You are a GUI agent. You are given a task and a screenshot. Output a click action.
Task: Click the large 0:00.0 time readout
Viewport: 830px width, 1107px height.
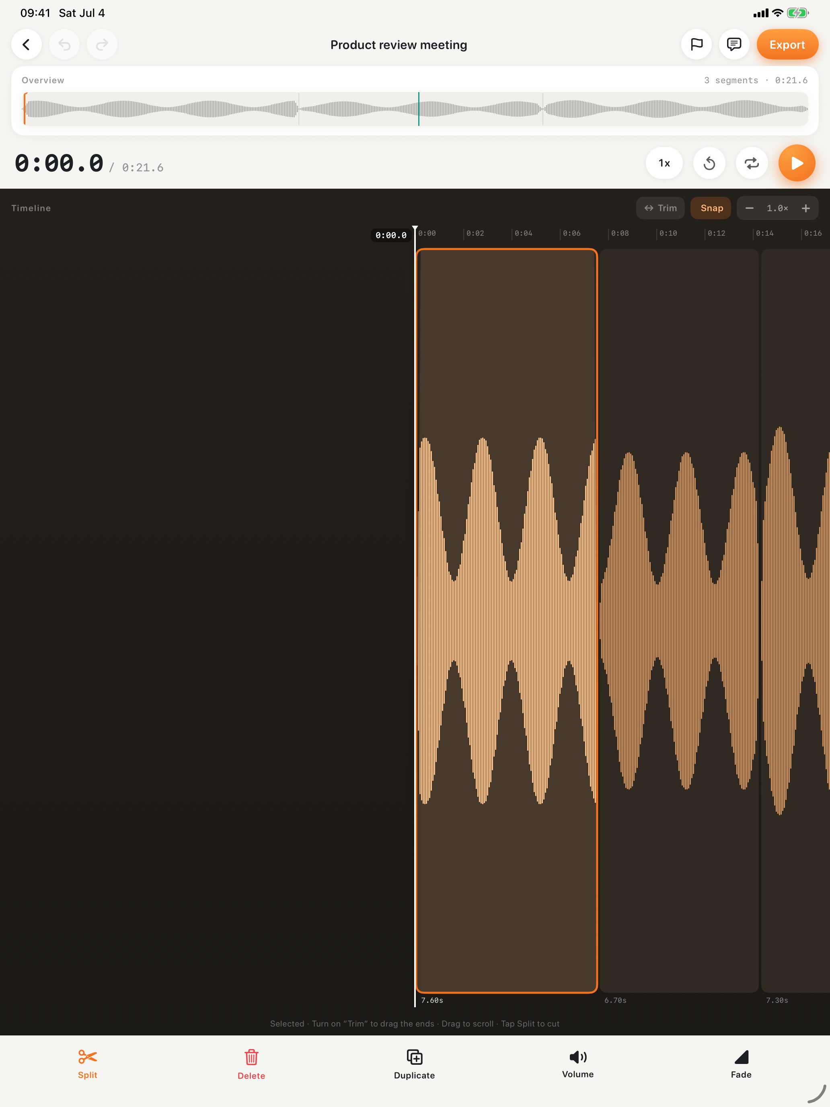(59, 163)
